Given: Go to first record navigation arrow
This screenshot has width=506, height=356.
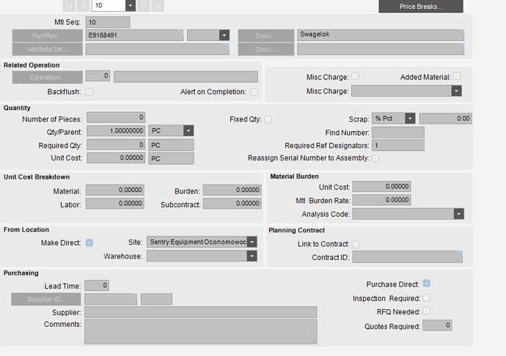Looking at the screenshot, I should tap(69, 5).
